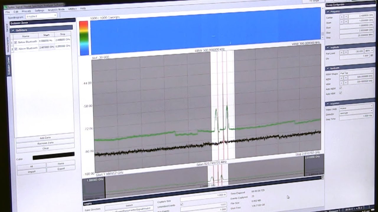The height and width of the screenshot is (212, 378).
Task: Click the Span frequency field
Action: click(x=361, y=21)
